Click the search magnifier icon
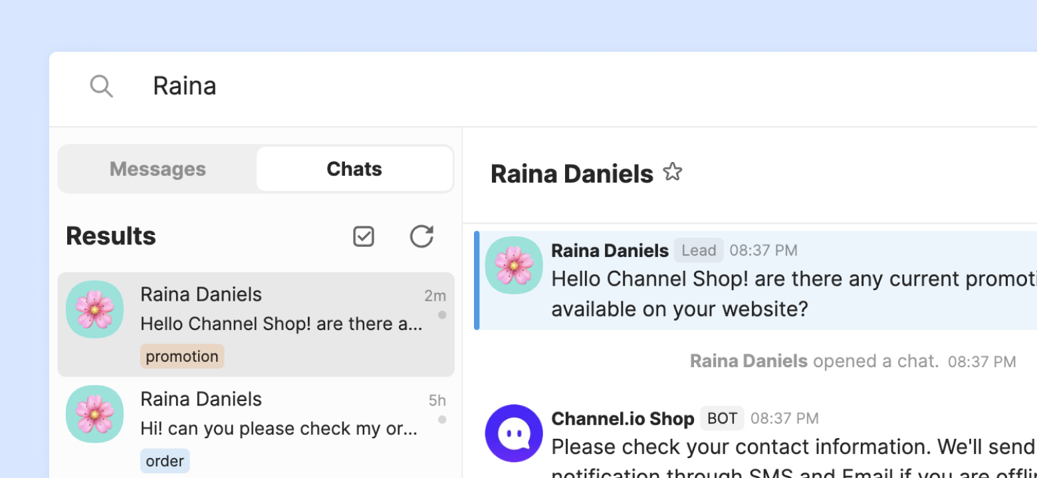Viewport: 1037px width, 478px height. 101,86
